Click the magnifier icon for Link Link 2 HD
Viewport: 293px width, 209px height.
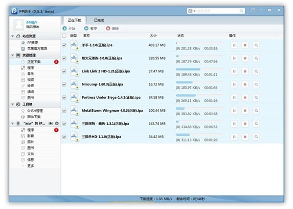[x=256, y=71]
